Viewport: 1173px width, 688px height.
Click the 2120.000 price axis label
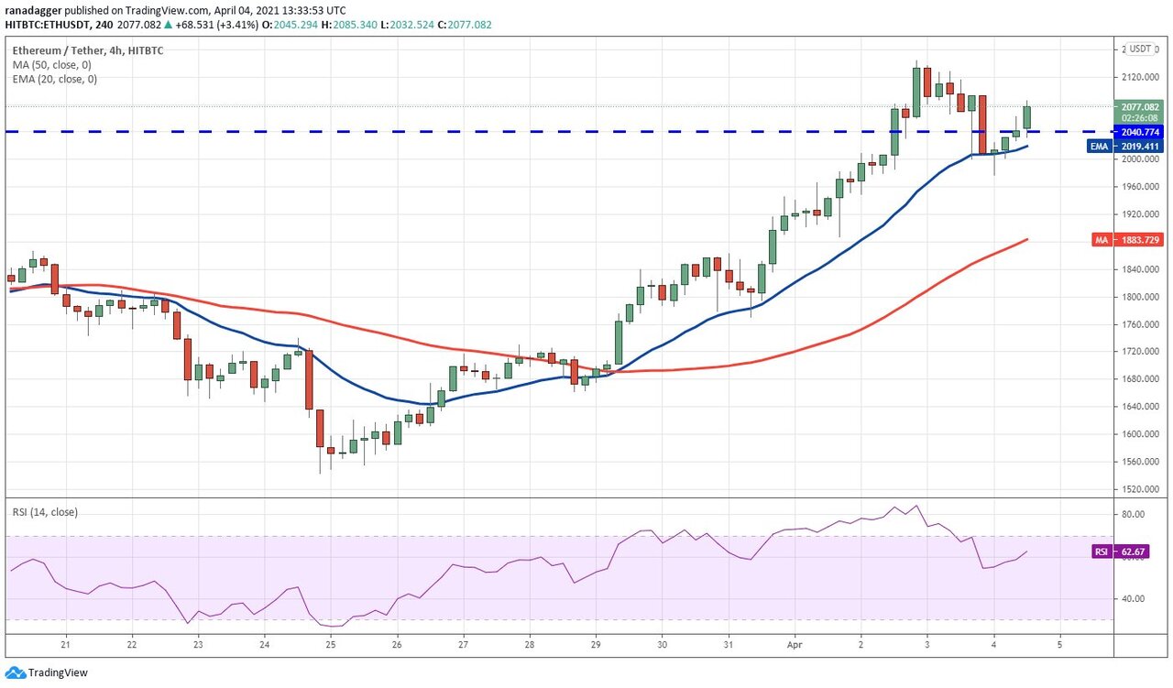point(1140,78)
